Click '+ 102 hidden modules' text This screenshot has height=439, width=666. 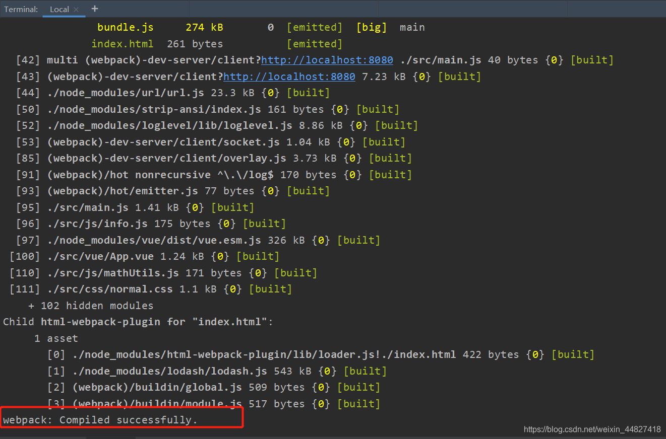[x=91, y=306]
